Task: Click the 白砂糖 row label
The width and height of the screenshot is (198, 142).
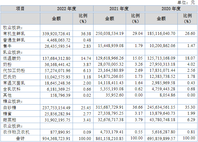Action: [x=10, y=107]
